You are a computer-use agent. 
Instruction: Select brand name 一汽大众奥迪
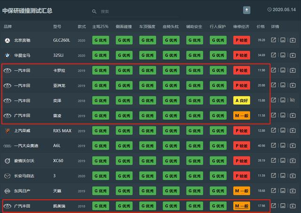tap(26, 146)
